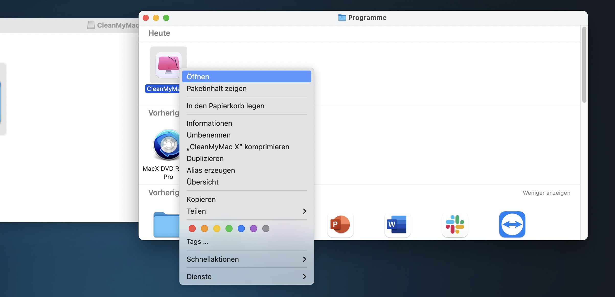The height and width of the screenshot is (297, 615).
Task: Apply the blue tag color
Action: [x=241, y=229]
